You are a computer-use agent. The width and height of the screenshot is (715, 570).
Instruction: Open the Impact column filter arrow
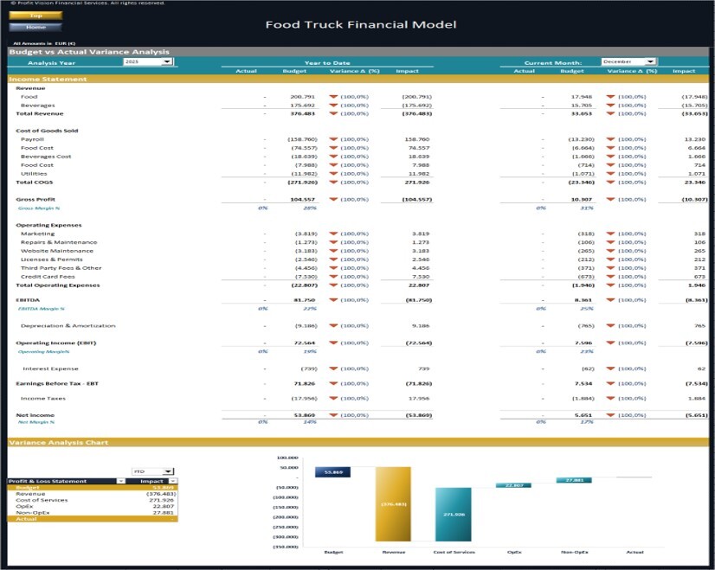pyautogui.click(x=173, y=481)
